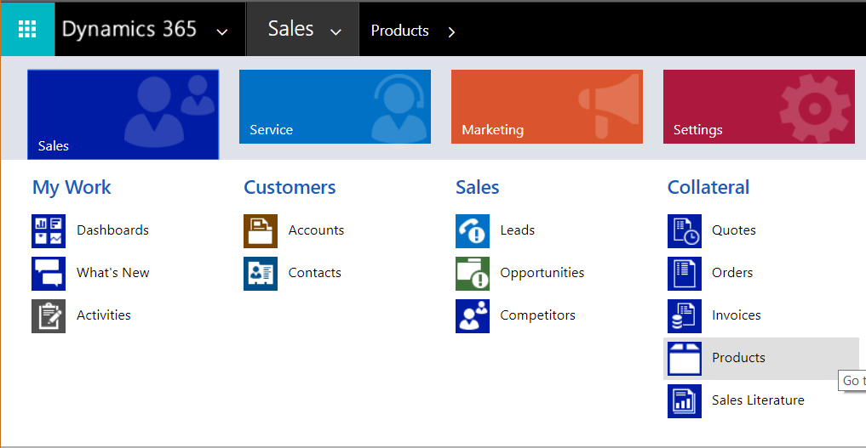Click the Opportunities icon
The image size is (866, 448).
473,274
